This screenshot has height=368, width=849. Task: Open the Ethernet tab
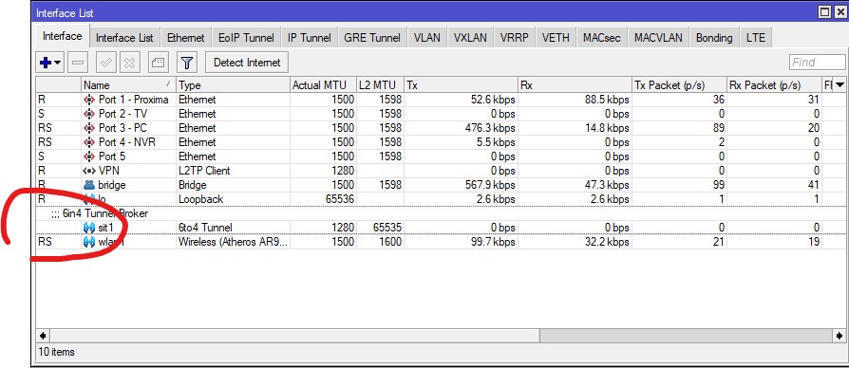186,38
